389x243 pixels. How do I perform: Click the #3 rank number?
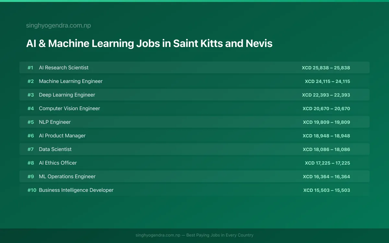(30, 95)
